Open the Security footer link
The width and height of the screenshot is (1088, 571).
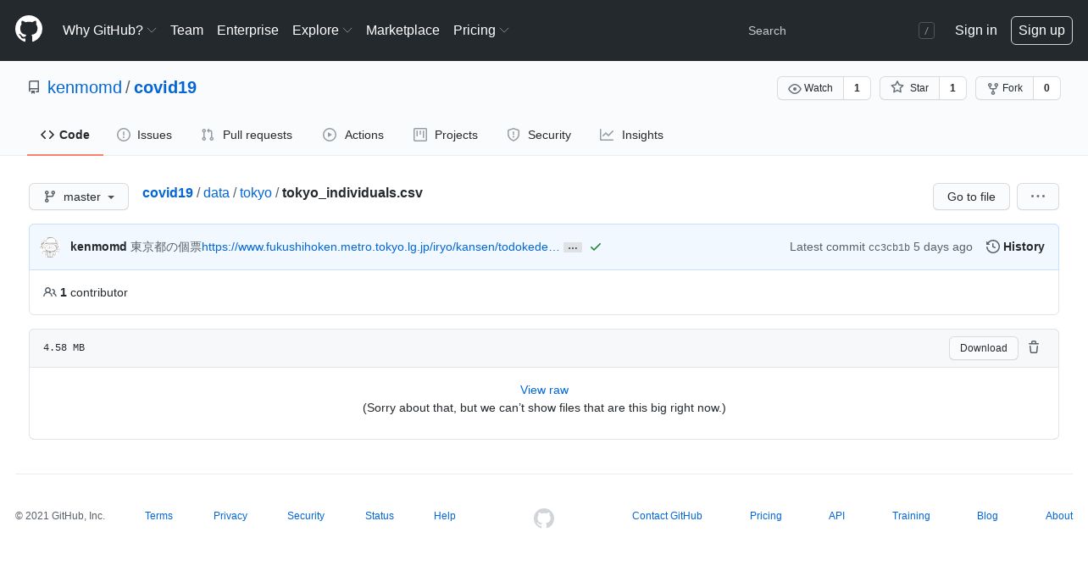[x=306, y=516]
